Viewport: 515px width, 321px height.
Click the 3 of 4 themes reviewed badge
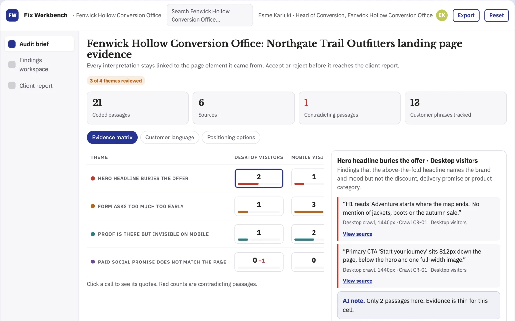coord(116,81)
